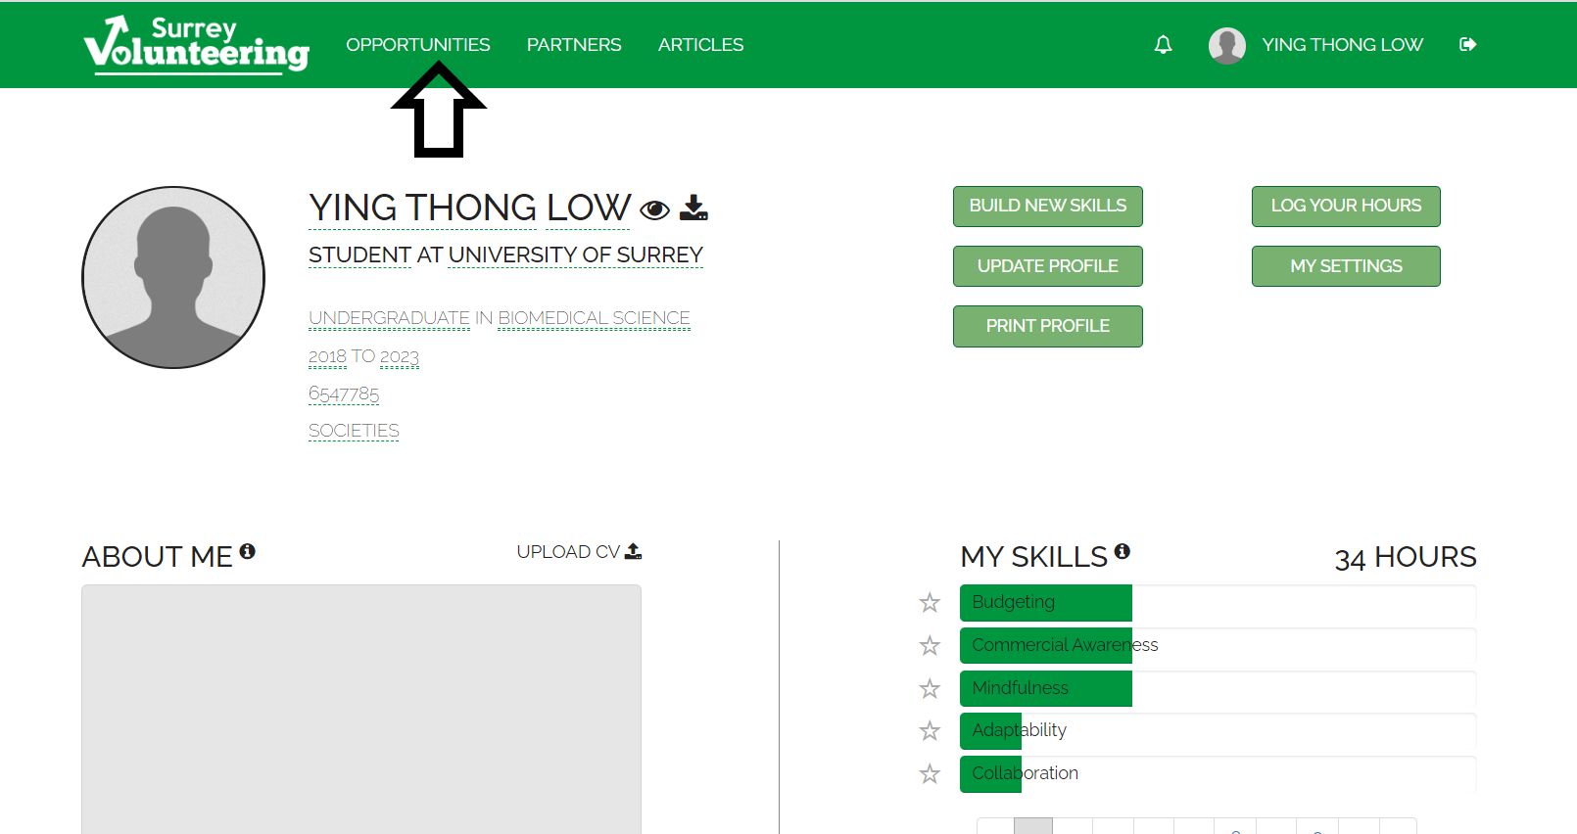Star the Mindfulness skill

[930, 689]
